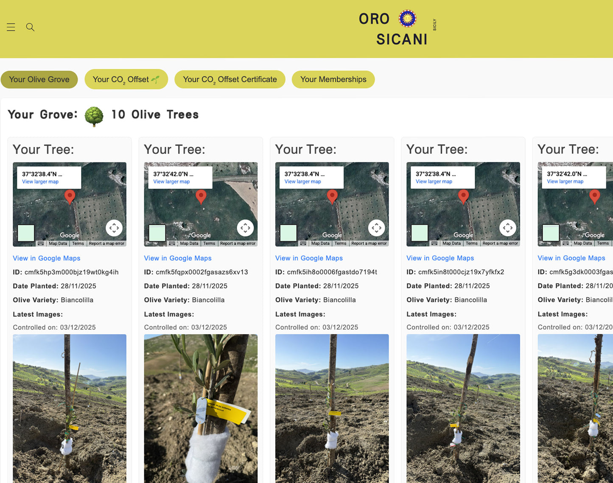Click the Google logo on the third map

tap(332, 235)
